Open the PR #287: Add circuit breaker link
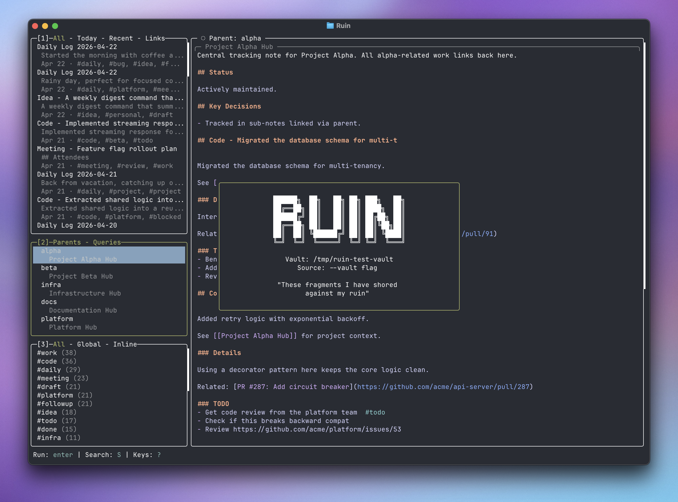 click(x=293, y=386)
